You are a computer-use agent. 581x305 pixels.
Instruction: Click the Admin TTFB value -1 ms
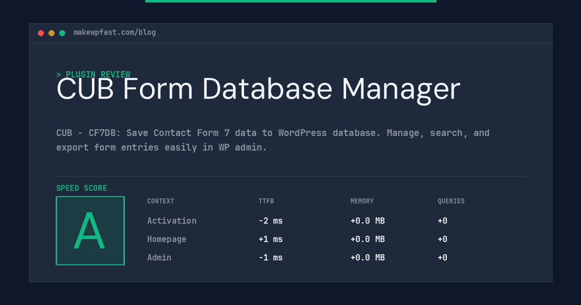pos(271,258)
